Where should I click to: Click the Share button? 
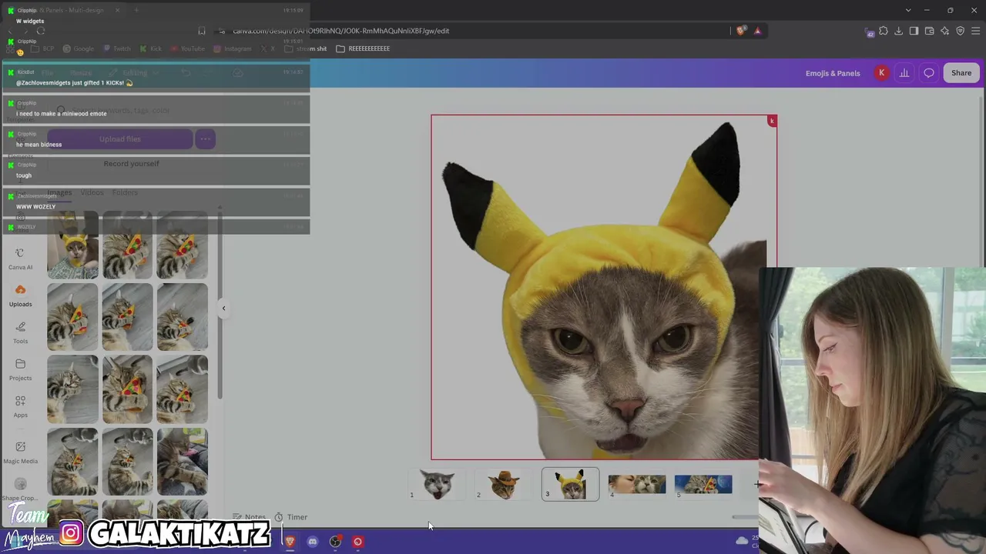[961, 73]
